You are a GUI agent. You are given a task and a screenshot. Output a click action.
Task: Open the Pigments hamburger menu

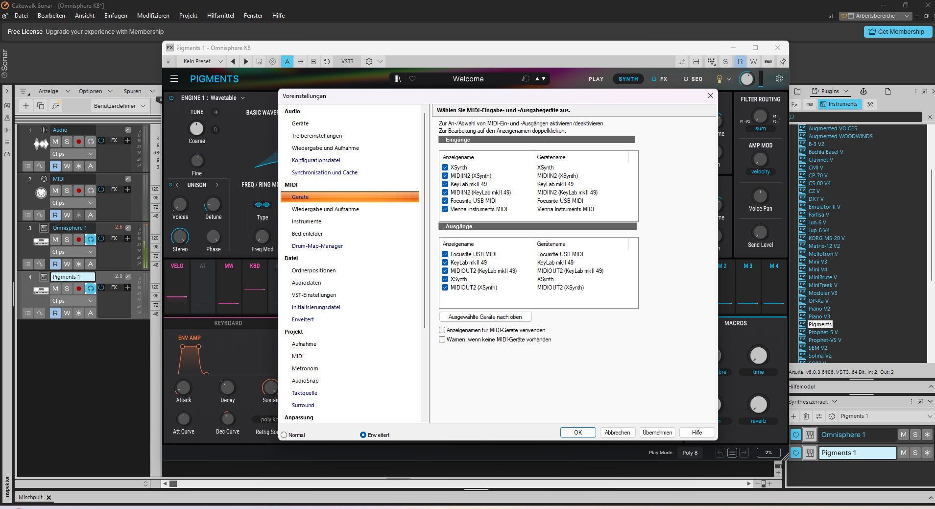click(174, 78)
